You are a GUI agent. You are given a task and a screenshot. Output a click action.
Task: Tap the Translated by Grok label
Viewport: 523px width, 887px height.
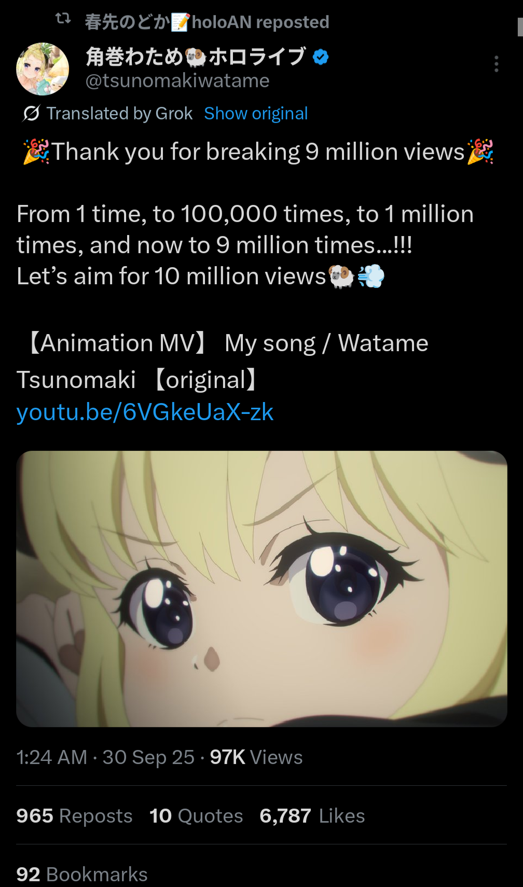point(119,113)
